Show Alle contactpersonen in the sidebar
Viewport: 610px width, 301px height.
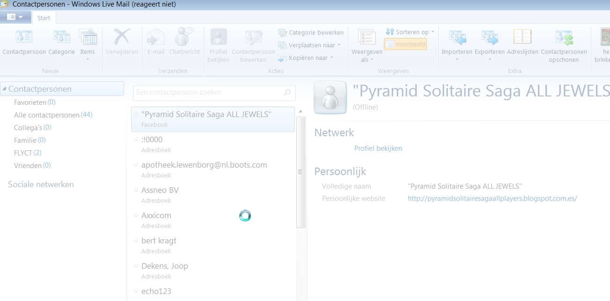(53, 115)
